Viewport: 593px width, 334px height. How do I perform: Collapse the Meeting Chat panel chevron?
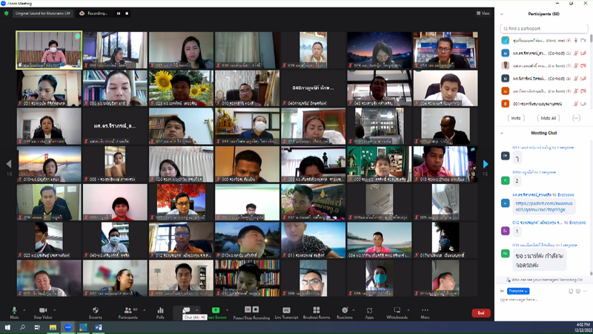coord(502,134)
